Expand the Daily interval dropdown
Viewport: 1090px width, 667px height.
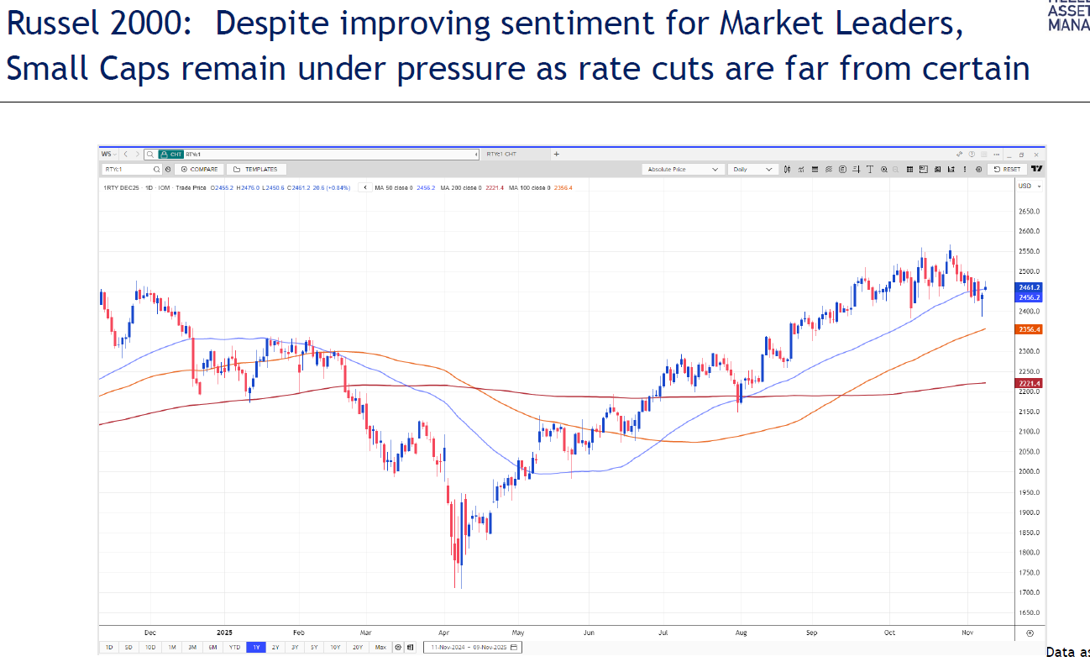tap(753, 169)
